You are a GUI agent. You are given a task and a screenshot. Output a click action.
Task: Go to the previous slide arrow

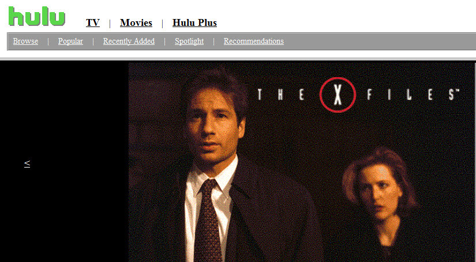point(27,164)
